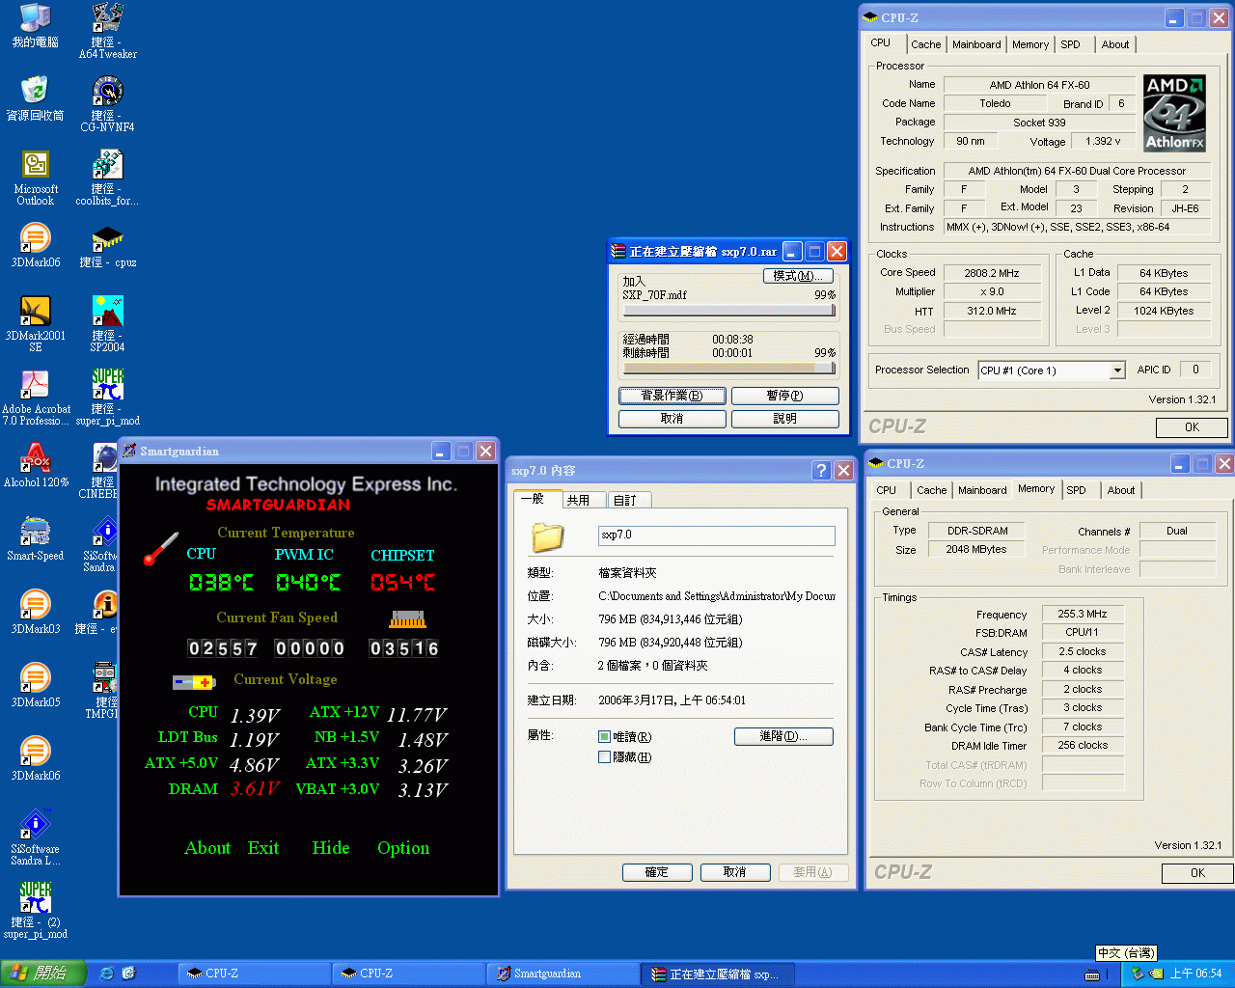Click 說明 help button in compression dialog

pyautogui.click(x=784, y=419)
